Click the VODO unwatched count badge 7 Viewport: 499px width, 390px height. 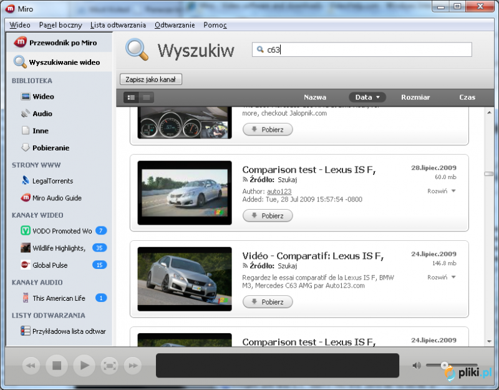pyautogui.click(x=101, y=230)
